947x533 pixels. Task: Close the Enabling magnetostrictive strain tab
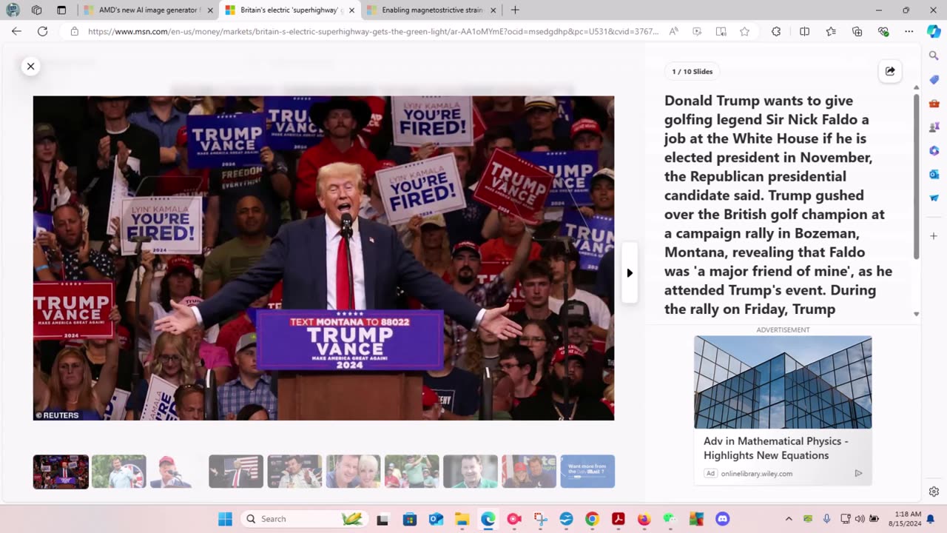click(493, 10)
